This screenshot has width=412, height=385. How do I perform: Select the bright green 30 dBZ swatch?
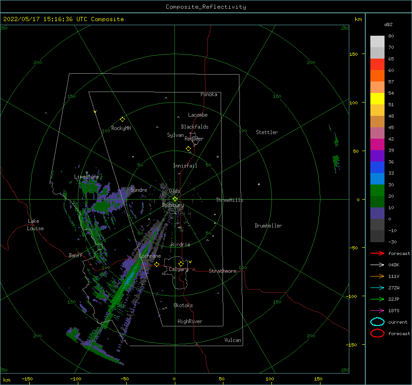pyautogui.click(x=377, y=190)
